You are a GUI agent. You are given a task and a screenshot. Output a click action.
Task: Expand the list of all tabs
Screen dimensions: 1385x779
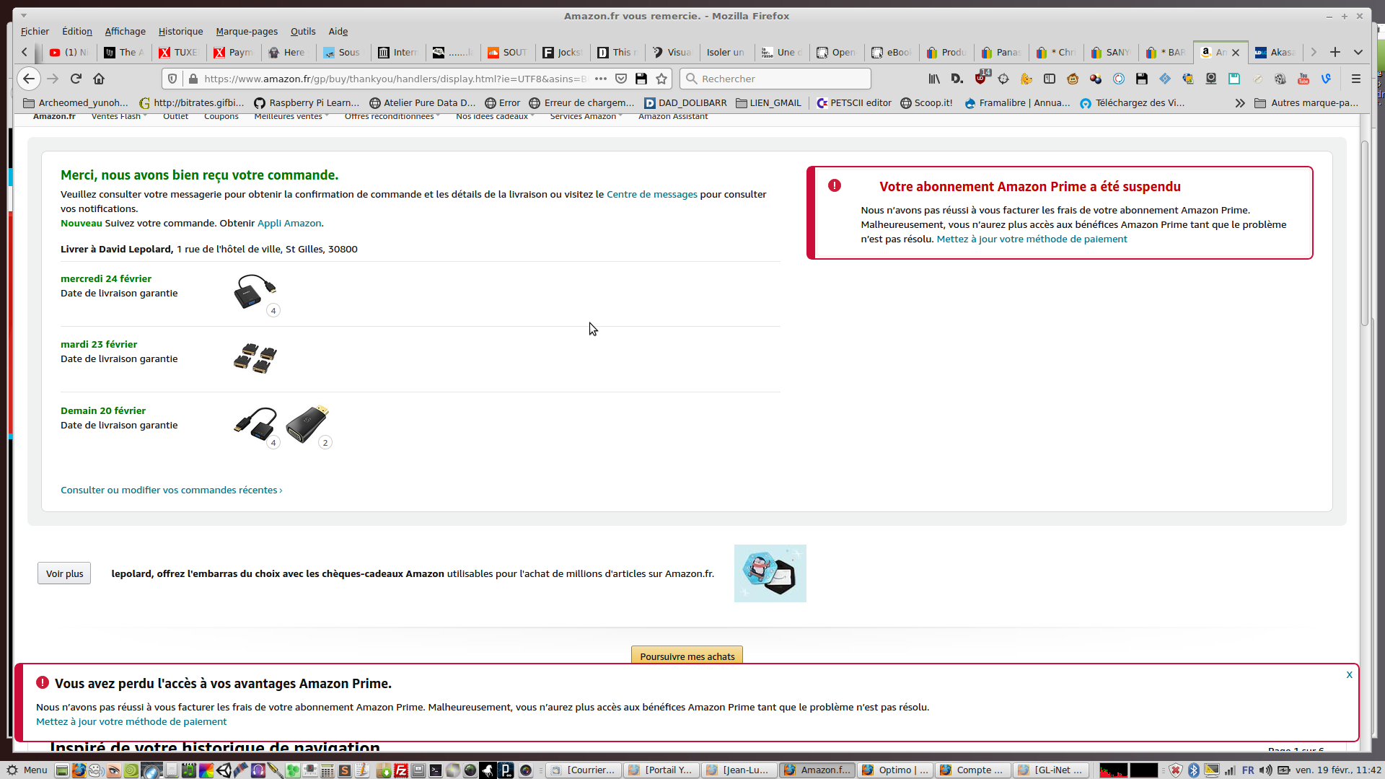tap(1358, 52)
